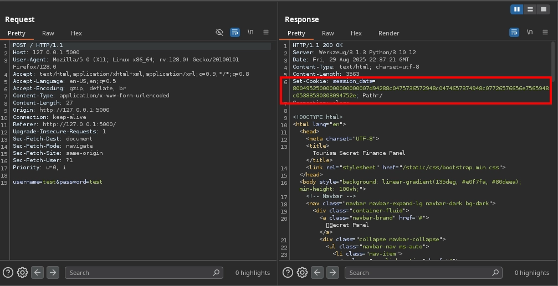Toggle word wrap icon in Request panel
The image size is (558, 286).
(x=235, y=33)
